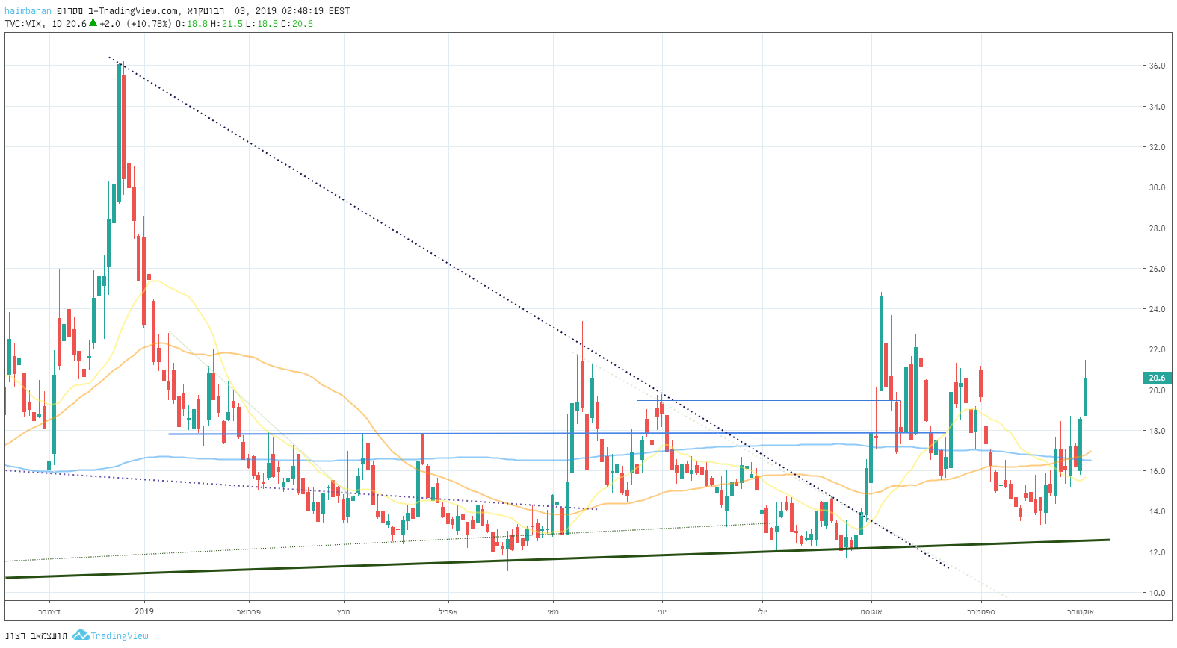This screenshot has width=1177, height=648.
Task: Click the C:20.6 close value in header
Action: 297,24
